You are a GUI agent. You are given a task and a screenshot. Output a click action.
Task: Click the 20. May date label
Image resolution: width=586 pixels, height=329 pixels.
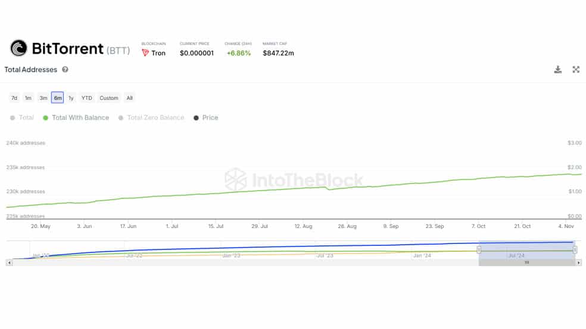tap(40, 226)
